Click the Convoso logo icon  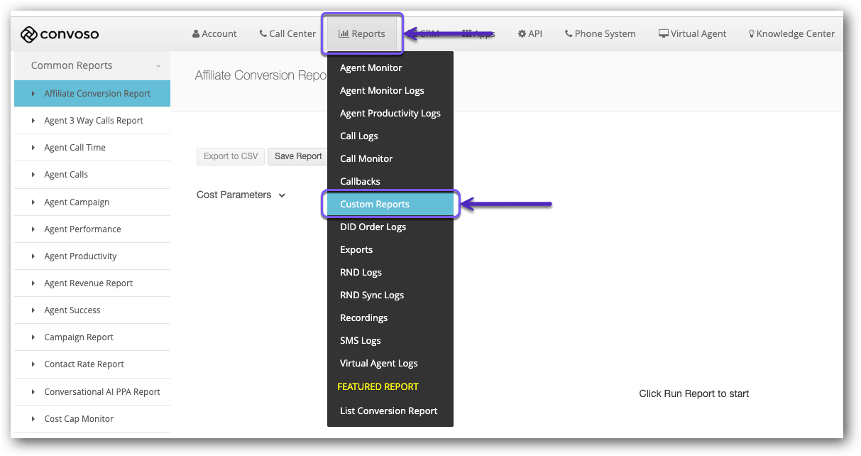[28, 34]
